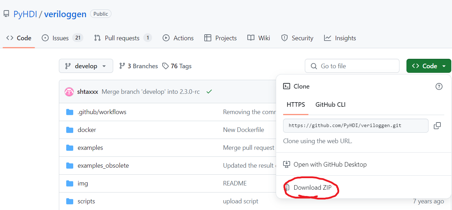The image size is (452, 210).
Task: Open the scripts folder
Action: tap(86, 201)
